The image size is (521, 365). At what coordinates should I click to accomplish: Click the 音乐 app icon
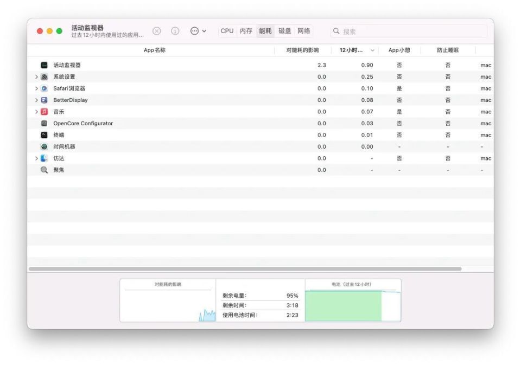tap(44, 112)
